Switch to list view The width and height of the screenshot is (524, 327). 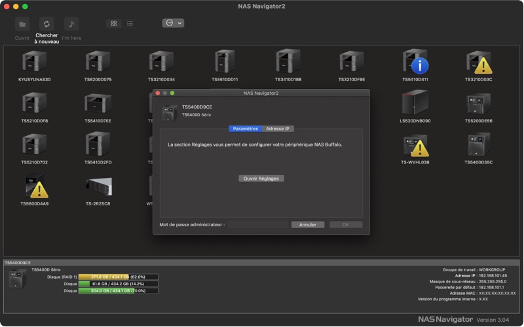[130, 24]
